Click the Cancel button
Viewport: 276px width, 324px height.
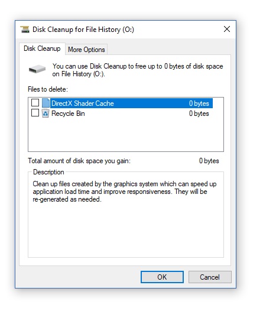(x=210, y=277)
